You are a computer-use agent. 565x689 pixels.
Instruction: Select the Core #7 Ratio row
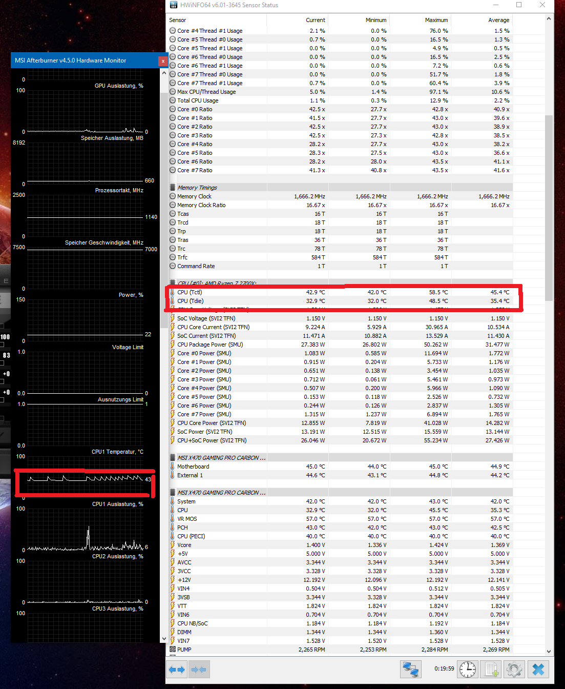(341, 170)
